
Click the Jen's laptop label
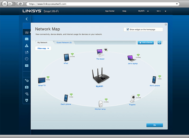pos(133,63)
